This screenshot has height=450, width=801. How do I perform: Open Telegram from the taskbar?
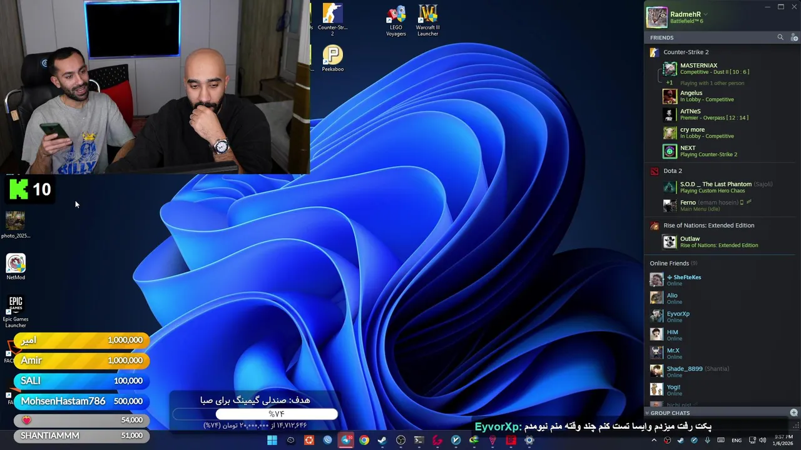pyautogui.click(x=346, y=441)
